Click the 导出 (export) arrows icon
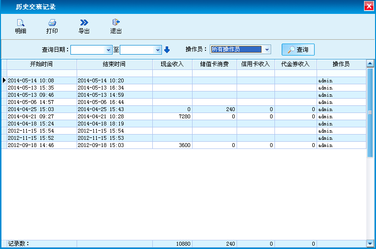Viewport: 376px width, 249px height. [x=84, y=23]
